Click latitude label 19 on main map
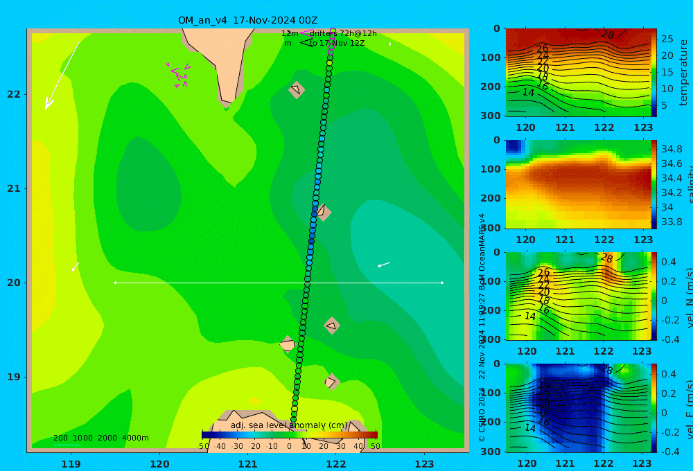This screenshot has height=471, width=693. pos(14,377)
